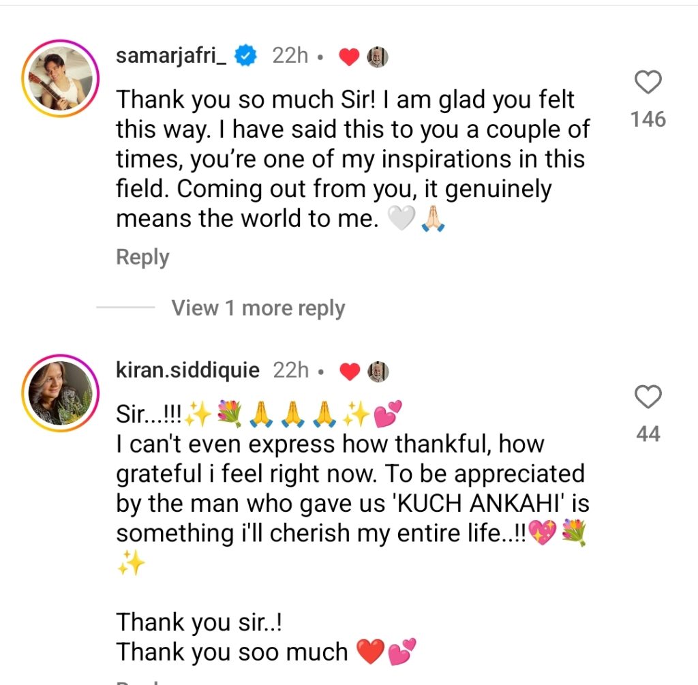This screenshot has width=698, height=685.
Task: Click the 'Thank you soo much' line
Action: pos(232,652)
